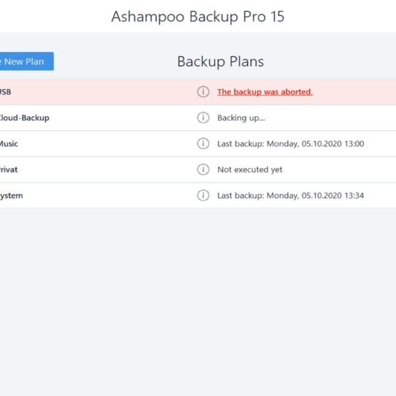Click the empty area below the plan list
The image size is (396, 396).
(198, 302)
